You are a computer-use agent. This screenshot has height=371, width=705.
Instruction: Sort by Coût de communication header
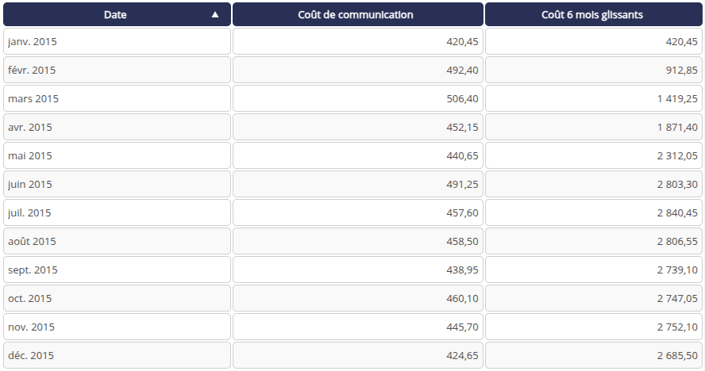point(357,14)
